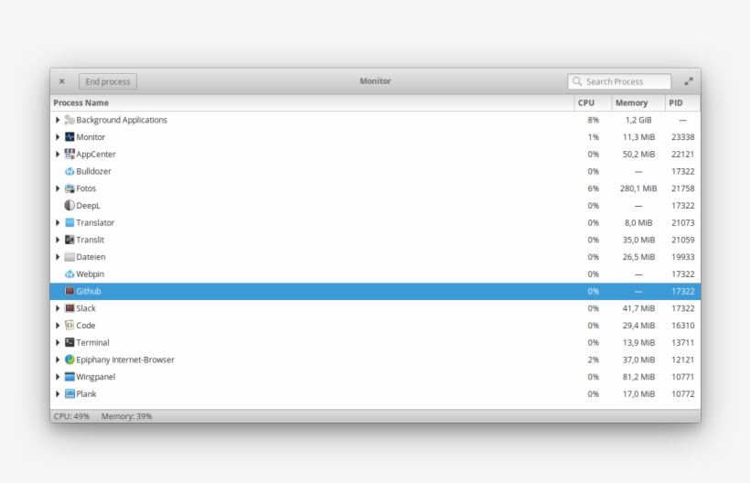Expand the Background Applications group
The image size is (750, 483).
[58, 120]
